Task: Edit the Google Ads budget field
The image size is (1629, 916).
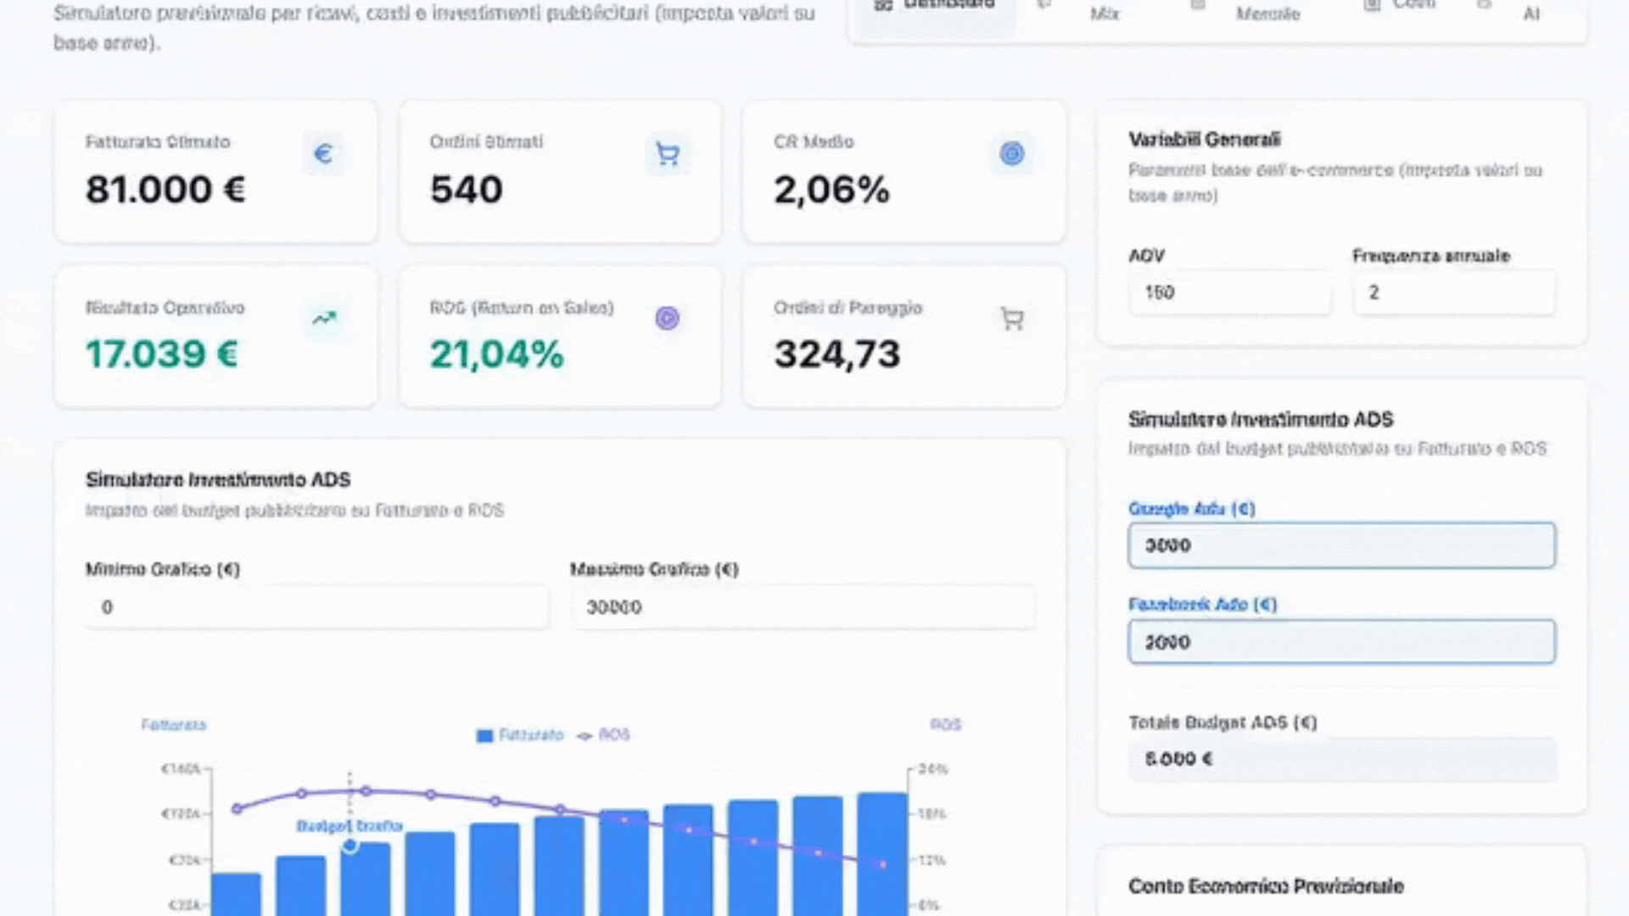Action: [1341, 545]
